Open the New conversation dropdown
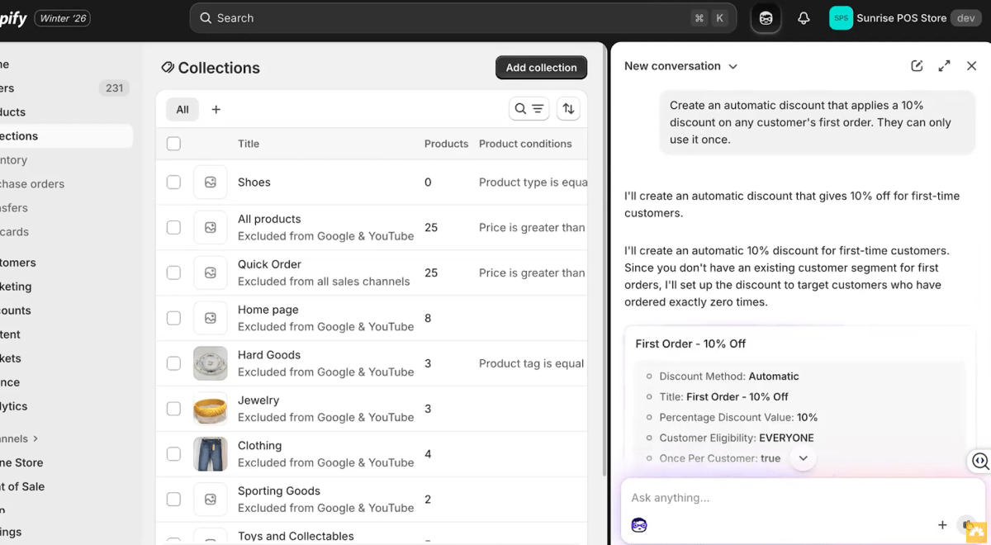Viewport: 991px width, 545px height. 680,66
